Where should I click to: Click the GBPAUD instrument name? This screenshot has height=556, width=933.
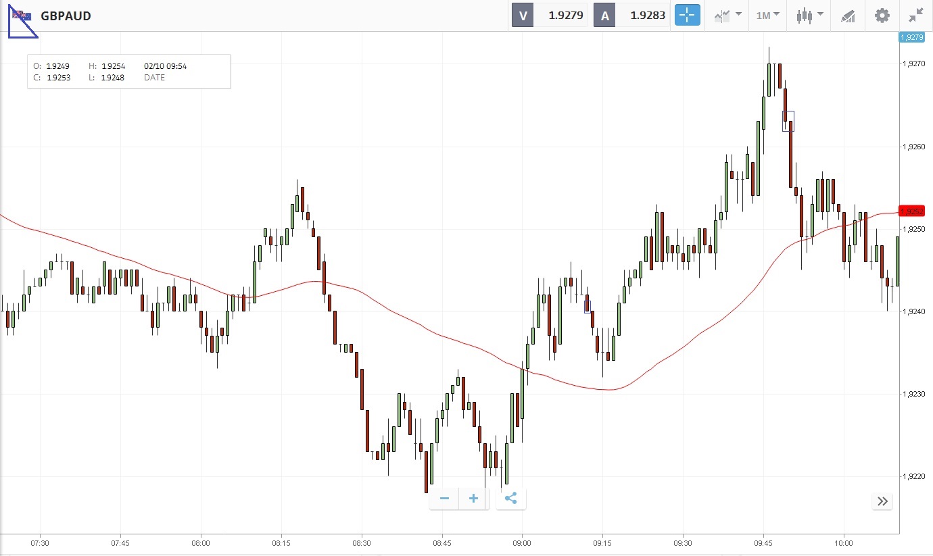pos(66,16)
